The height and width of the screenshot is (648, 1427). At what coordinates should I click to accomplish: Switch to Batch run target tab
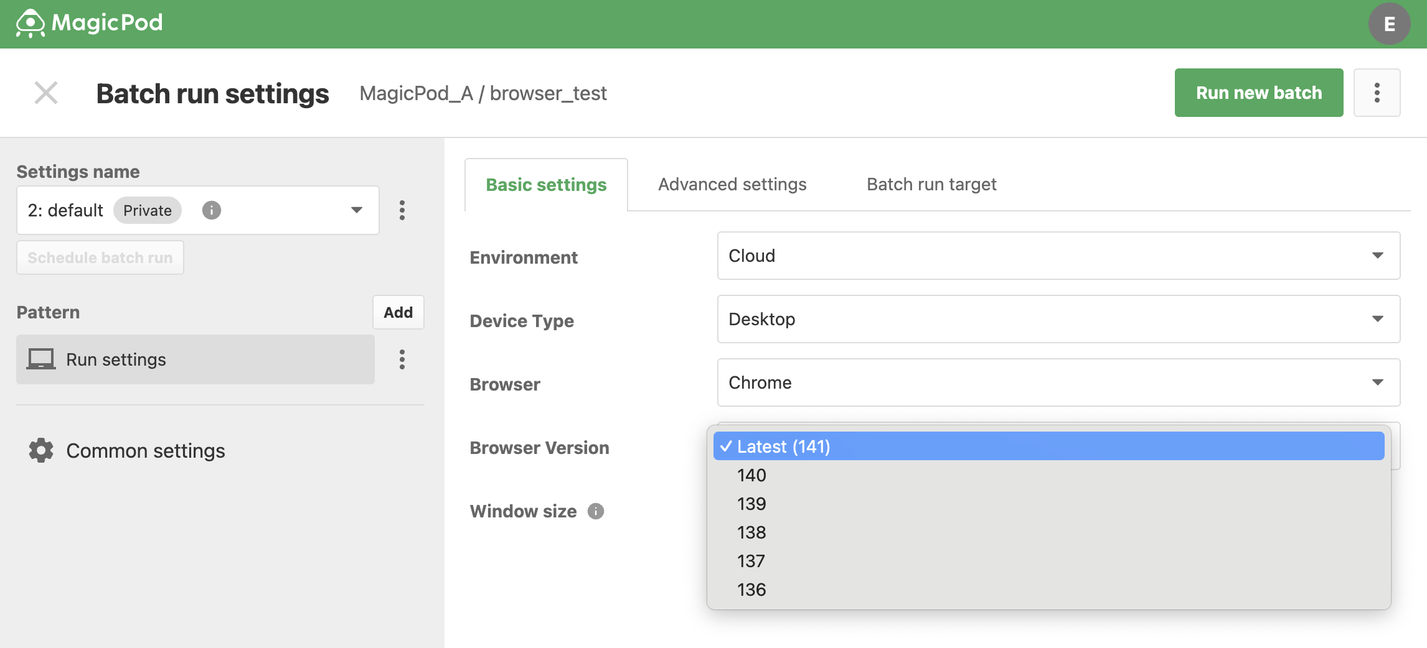tap(931, 184)
